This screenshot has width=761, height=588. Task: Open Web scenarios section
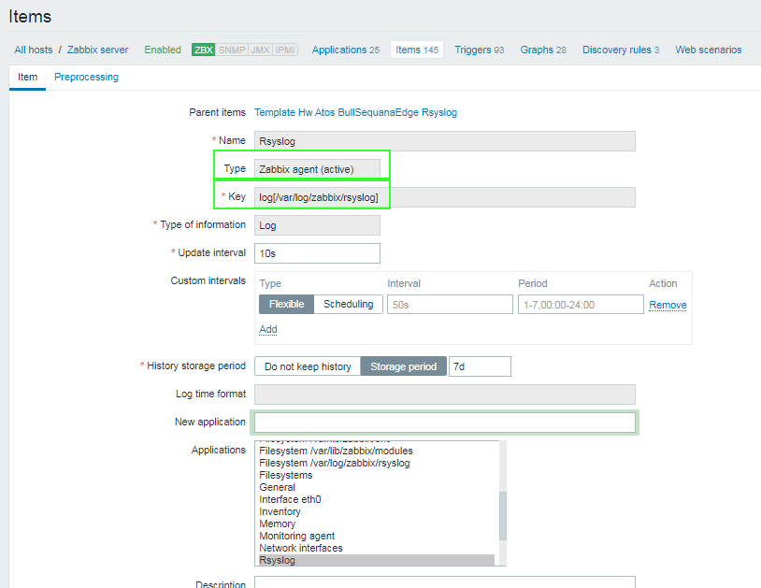coord(708,50)
